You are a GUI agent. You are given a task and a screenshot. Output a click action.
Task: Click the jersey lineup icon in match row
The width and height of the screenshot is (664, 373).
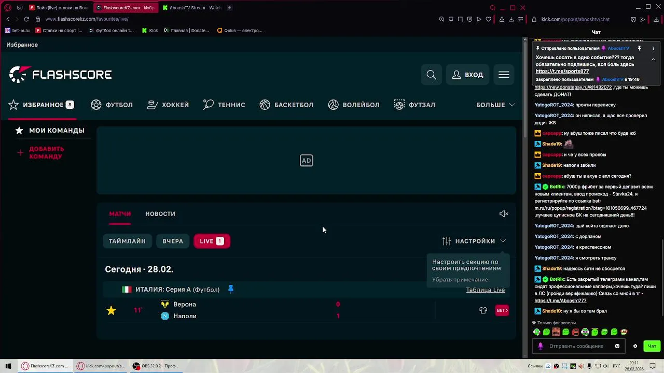[483, 310]
